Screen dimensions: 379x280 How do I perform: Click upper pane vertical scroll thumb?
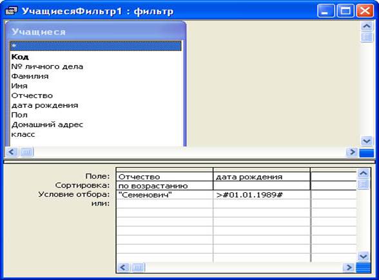[367, 37]
